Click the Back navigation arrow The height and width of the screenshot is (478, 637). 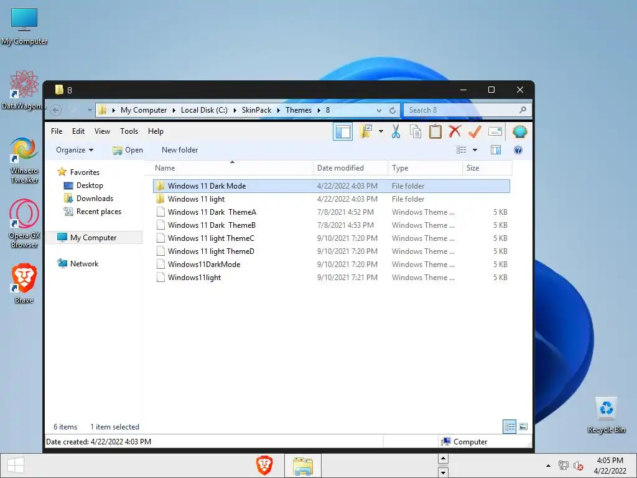[55, 110]
